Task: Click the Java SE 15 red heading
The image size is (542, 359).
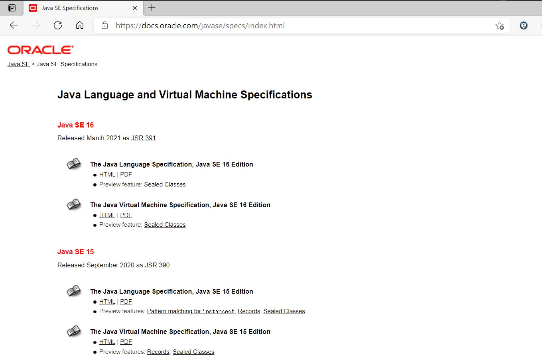Action: (x=75, y=252)
